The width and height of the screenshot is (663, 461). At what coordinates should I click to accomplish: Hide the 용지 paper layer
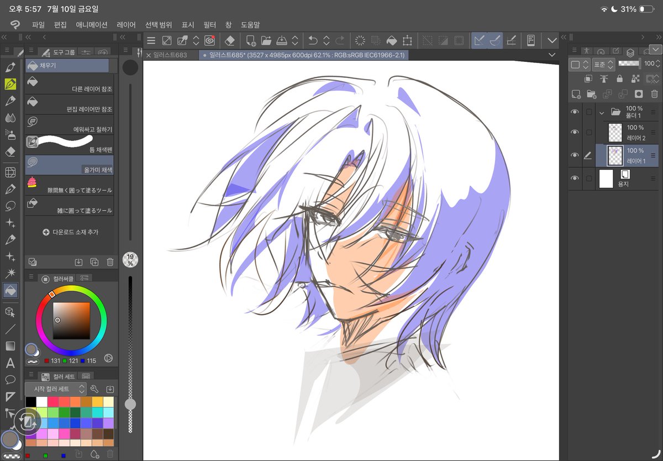click(575, 178)
